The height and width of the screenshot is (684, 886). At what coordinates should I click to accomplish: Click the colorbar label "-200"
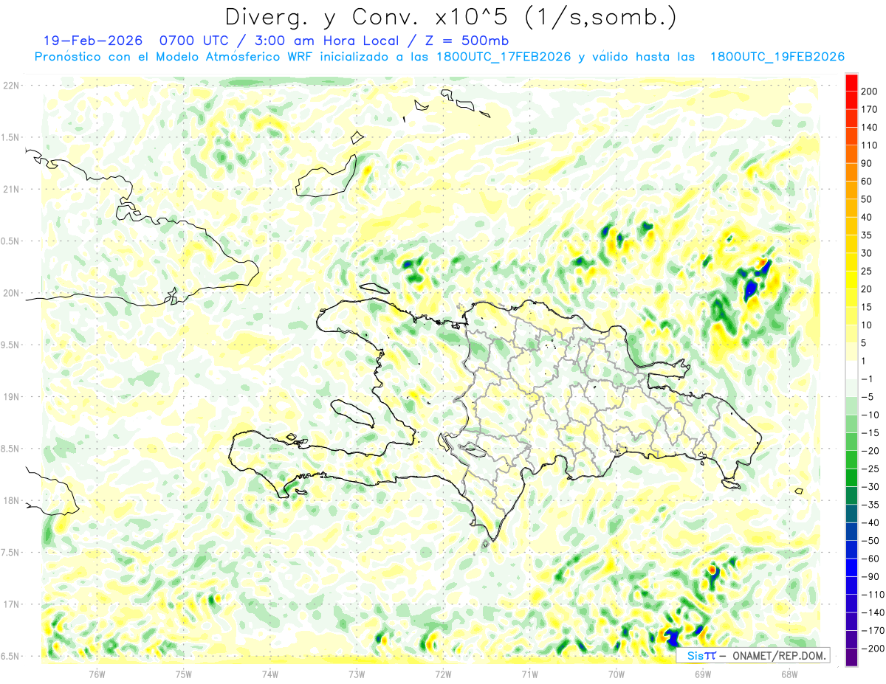point(872,649)
